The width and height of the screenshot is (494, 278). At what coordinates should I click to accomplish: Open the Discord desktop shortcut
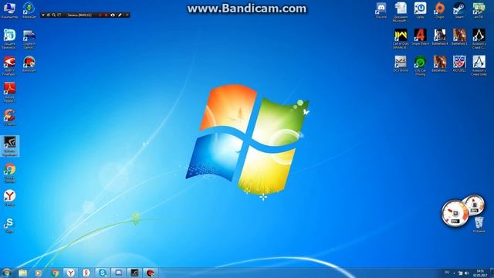[381, 10]
